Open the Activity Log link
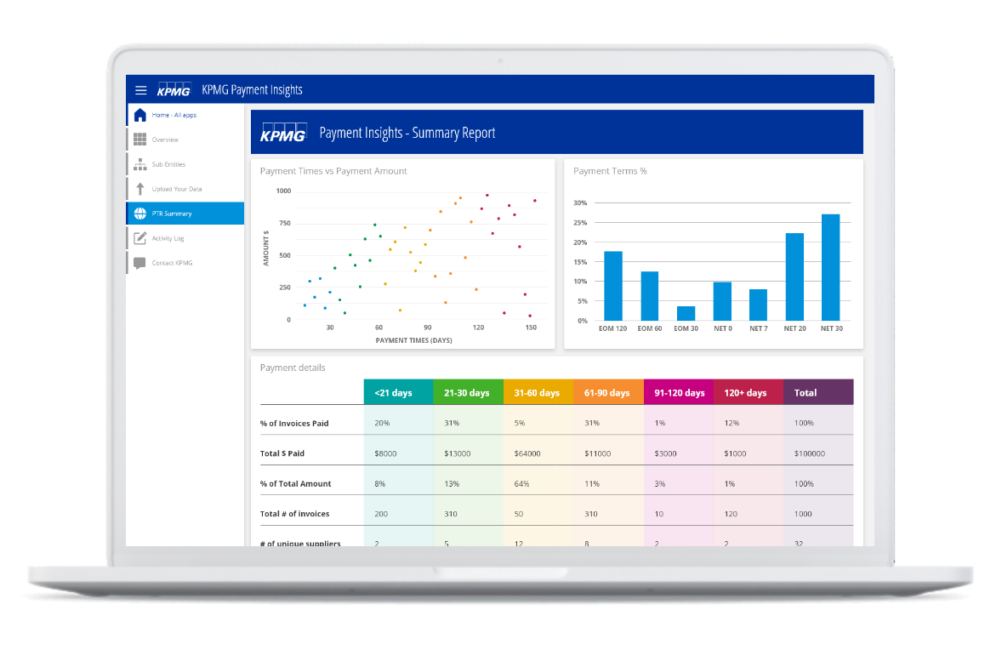 click(168, 238)
